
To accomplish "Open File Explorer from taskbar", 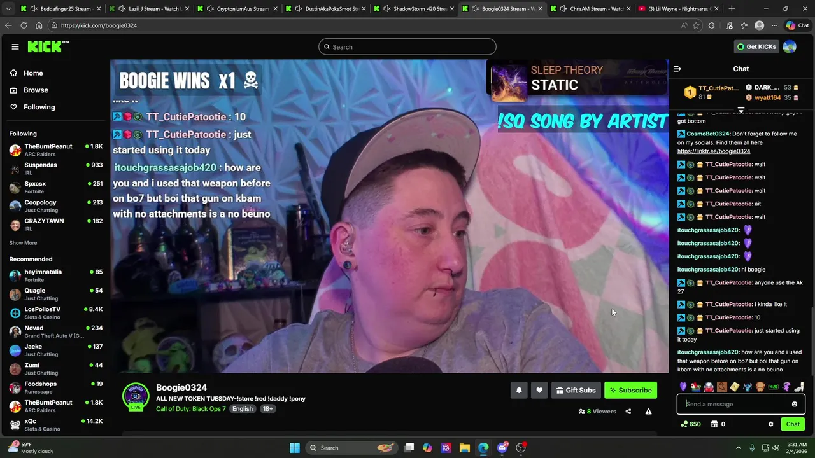I will [464, 448].
